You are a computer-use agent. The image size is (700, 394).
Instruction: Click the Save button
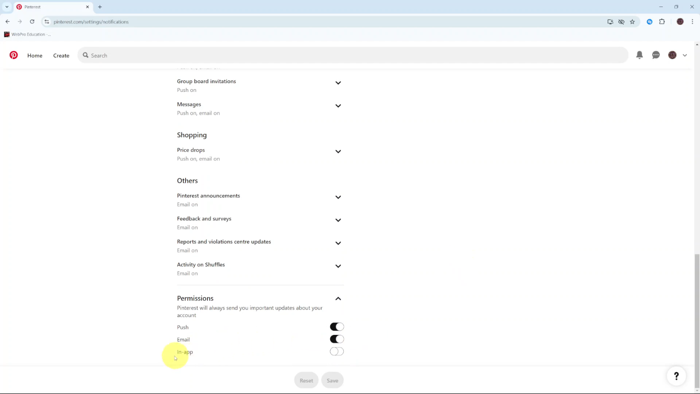[332, 380]
